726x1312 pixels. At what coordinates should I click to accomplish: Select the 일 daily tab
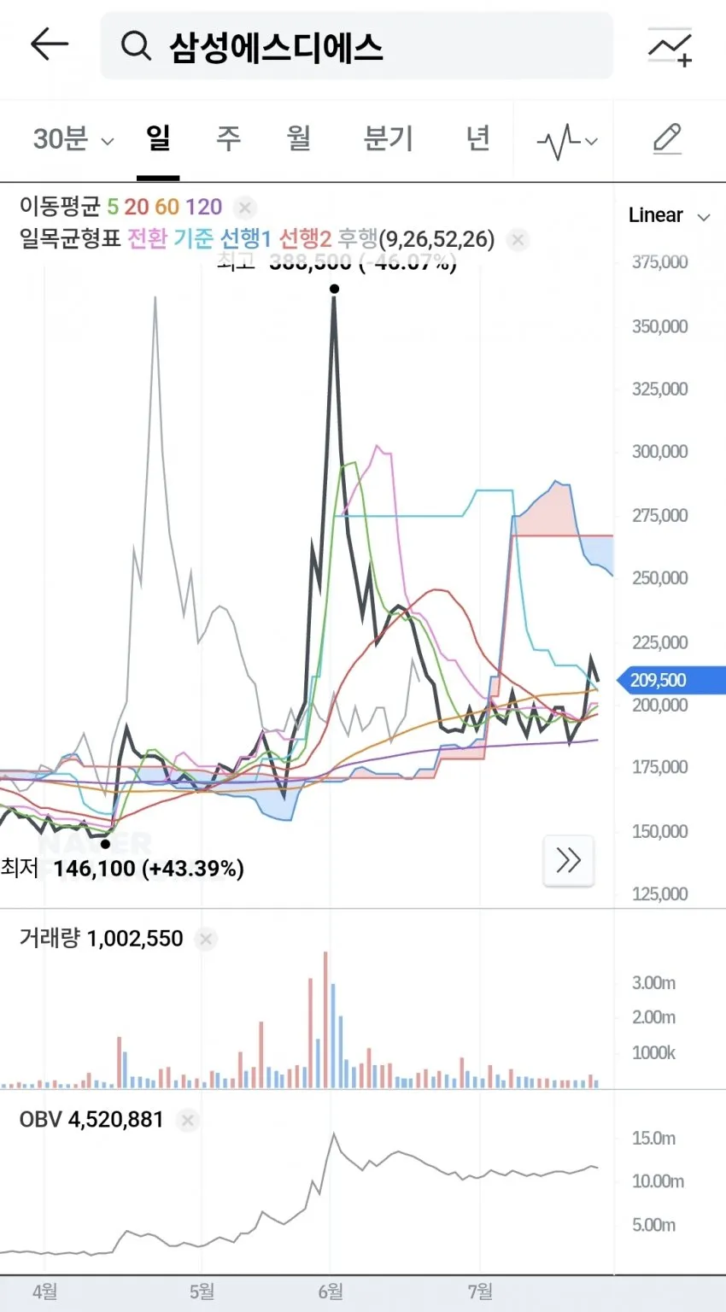coord(158,138)
